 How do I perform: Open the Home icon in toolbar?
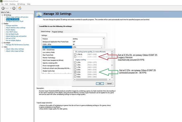(20, 8)
